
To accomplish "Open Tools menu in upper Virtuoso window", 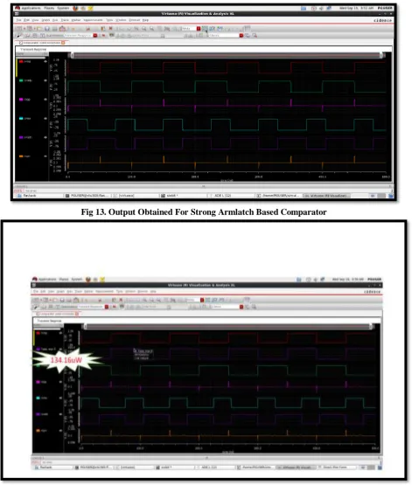I will click(x=109, y=20).
